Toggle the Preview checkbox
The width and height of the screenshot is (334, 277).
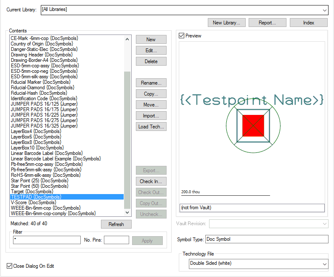point(182,36)
